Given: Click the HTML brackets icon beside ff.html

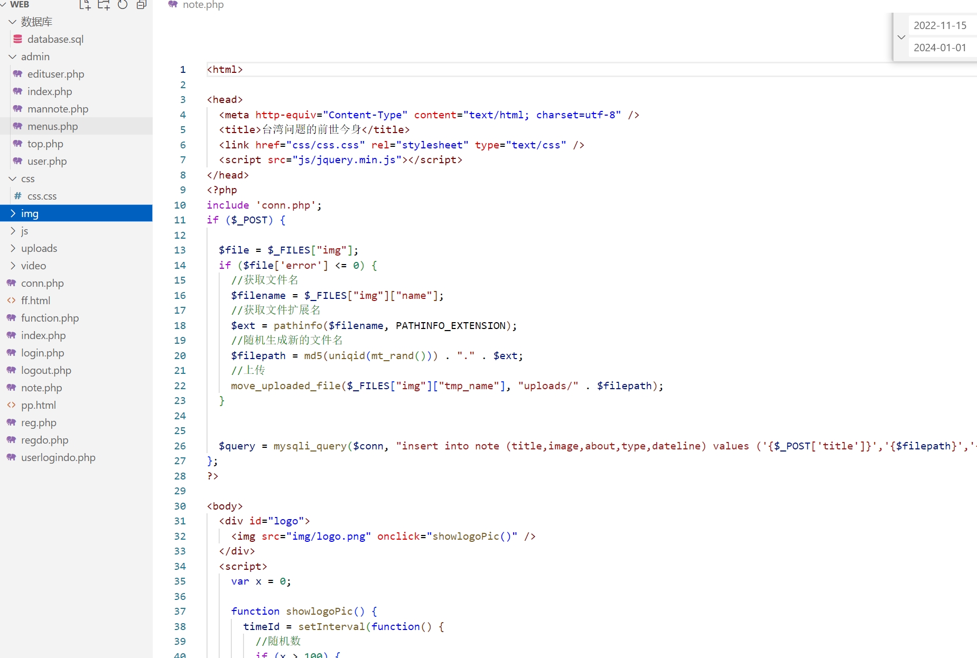Looking at the screenshot, I should (x=12, y=300).
